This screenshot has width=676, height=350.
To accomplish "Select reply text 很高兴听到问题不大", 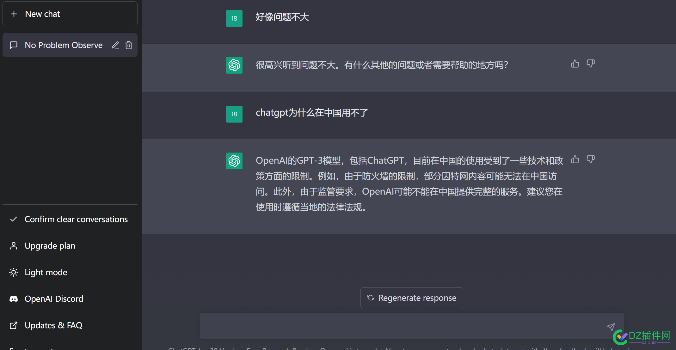I will pyautogui.click(x=382, y=65).
